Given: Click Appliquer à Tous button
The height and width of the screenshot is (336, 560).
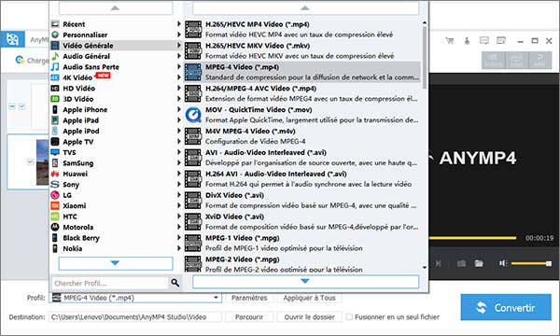Looking at the screenshot, I should click(309, 298).
